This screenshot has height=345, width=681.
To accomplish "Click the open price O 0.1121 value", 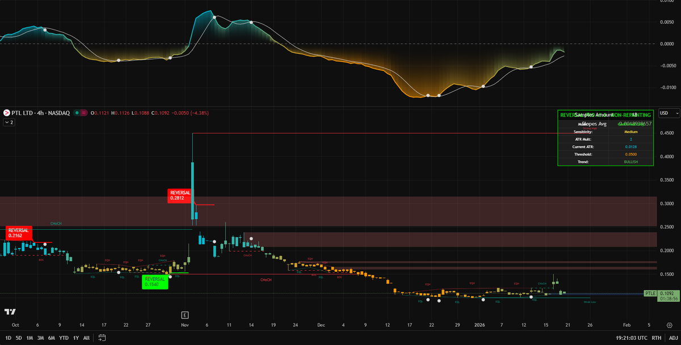I will [103, 113].
